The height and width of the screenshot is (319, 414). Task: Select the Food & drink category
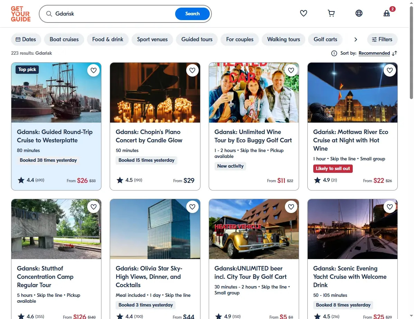pyautogui.click(x=108, y=39)
